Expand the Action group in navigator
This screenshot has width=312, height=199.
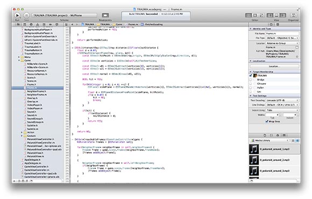(22, 132)
